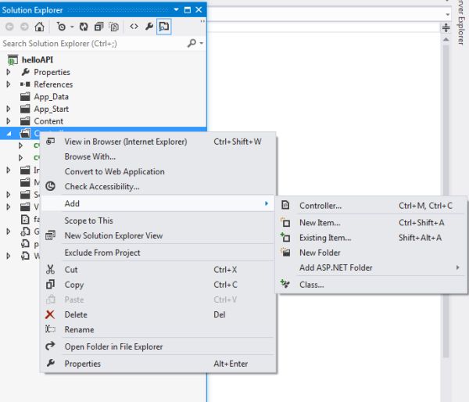Click the Open Folder arrow icon
The image size is (469, 402).
50,346
